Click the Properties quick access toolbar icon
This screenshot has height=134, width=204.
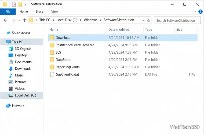(14, 4)
